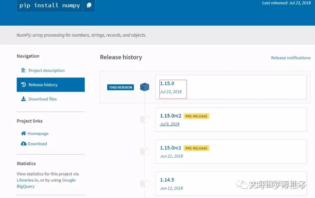Click the blue package cube icon for version 1.15.0

(144, 87)
